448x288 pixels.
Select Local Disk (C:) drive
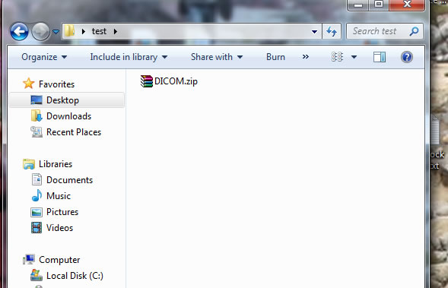click(67, 276)
